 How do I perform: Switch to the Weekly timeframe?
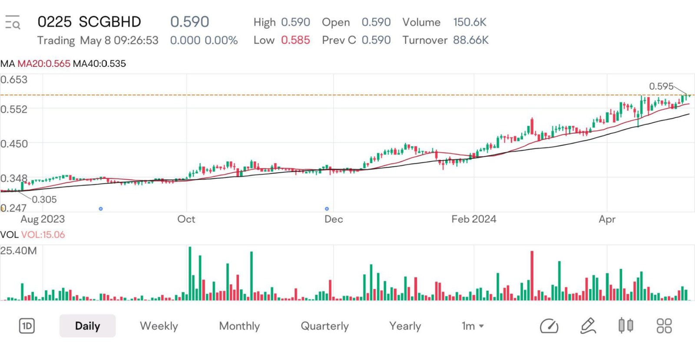(159, 326)
